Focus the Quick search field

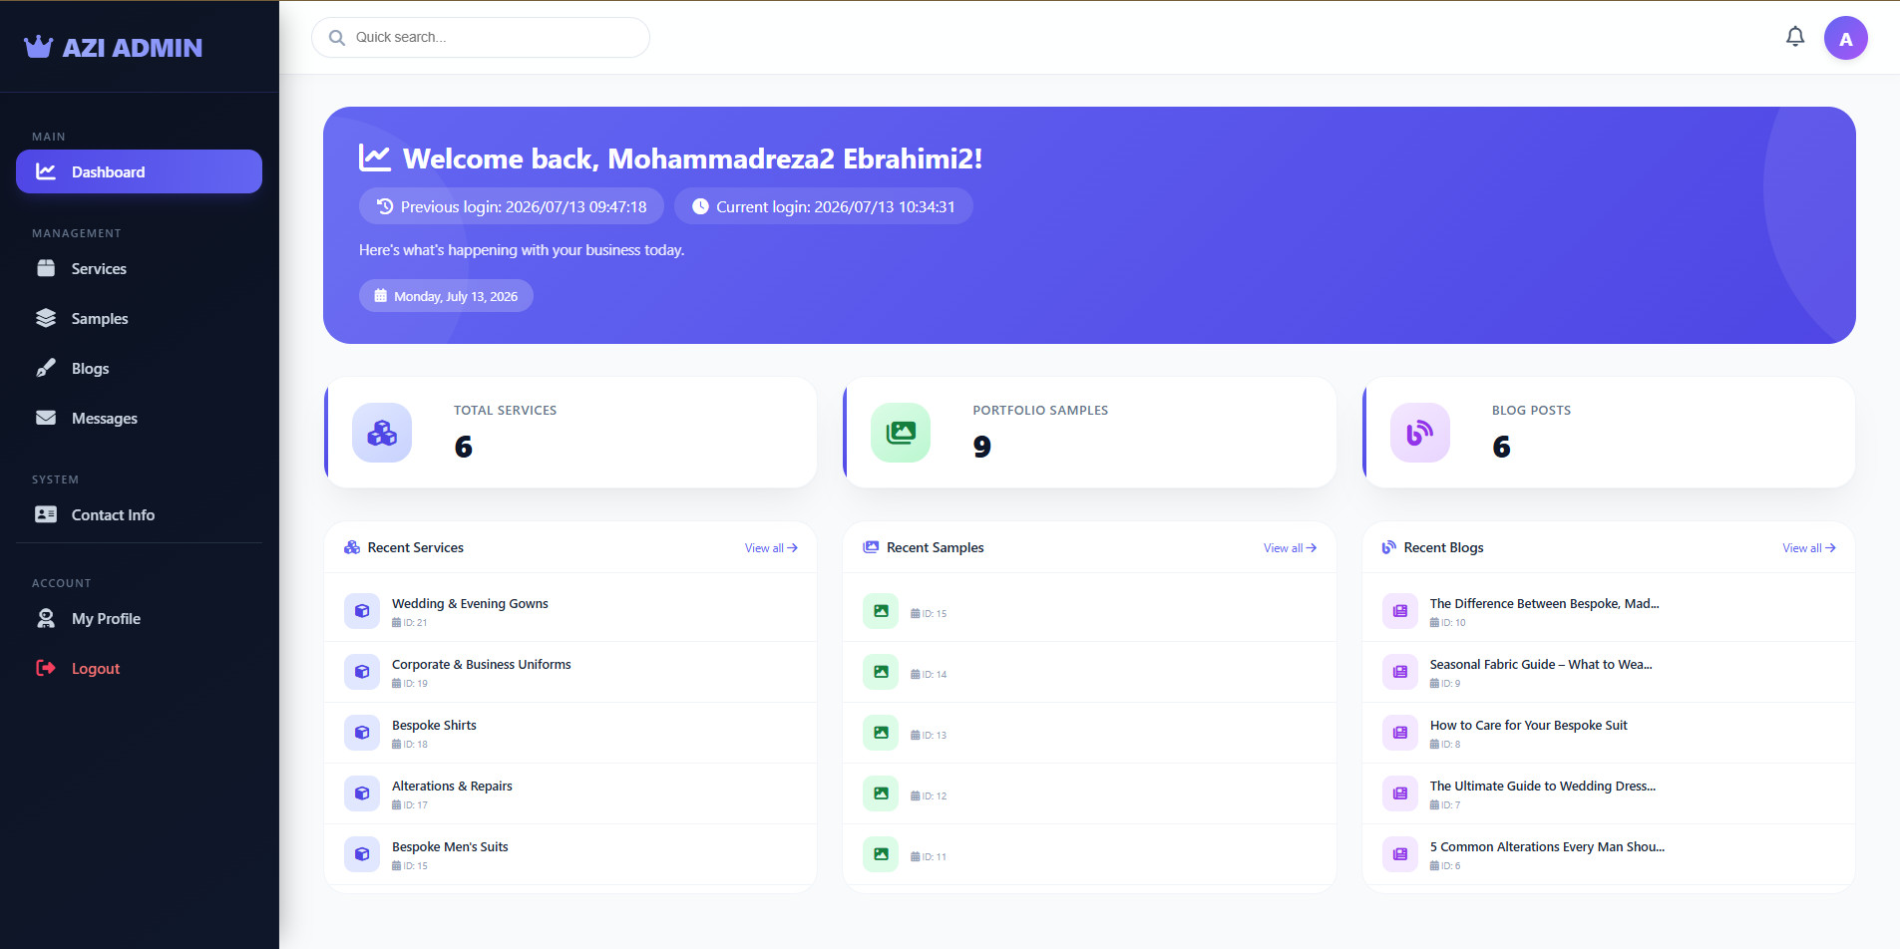tap(481, 37)
